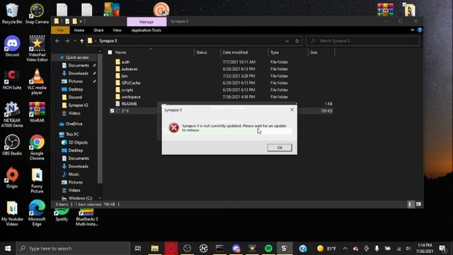Viewport: 453px width, 255px height.
Task: Open Synapse V2 in Quick access
Action: click(x=78, y=106)
